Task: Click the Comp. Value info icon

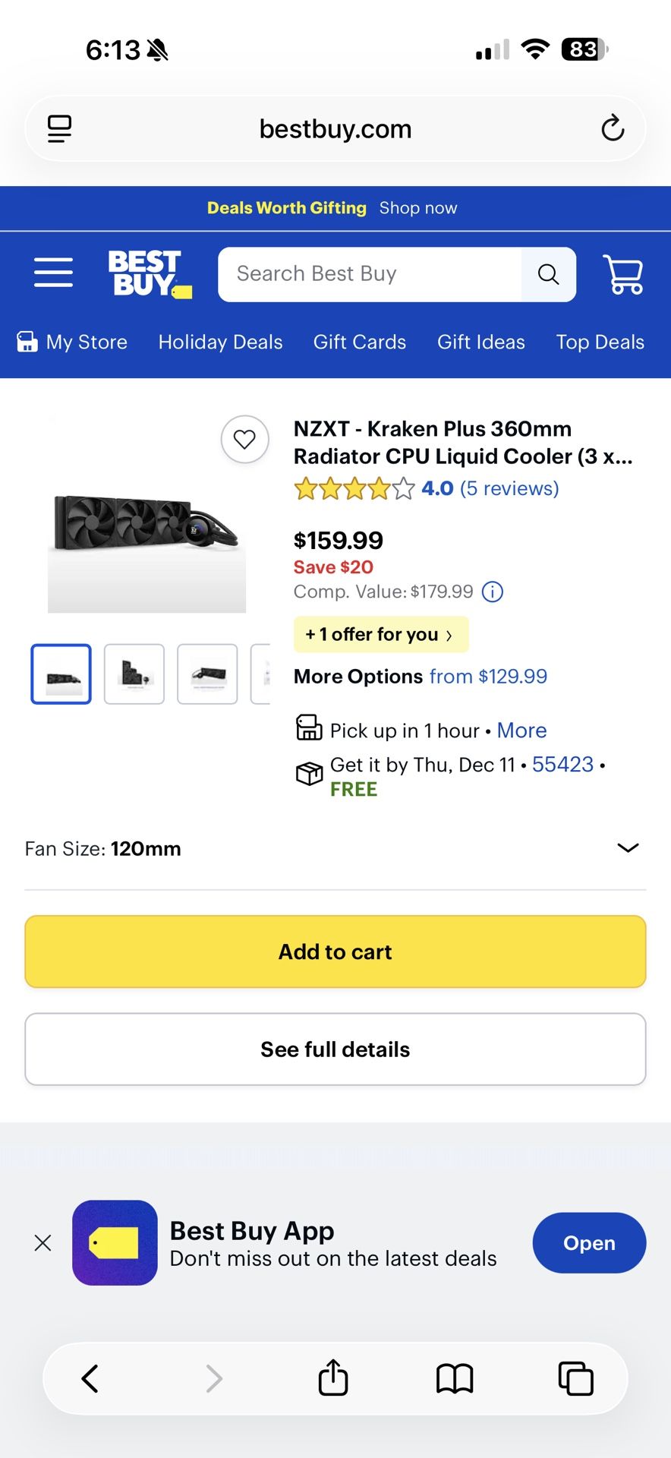Action: coord(492,592)
